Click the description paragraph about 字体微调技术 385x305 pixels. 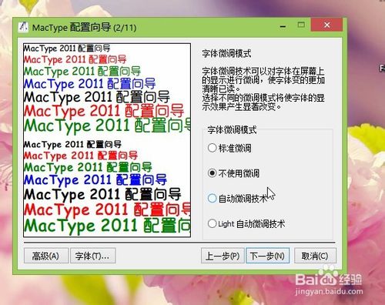[x=263, y=89]
